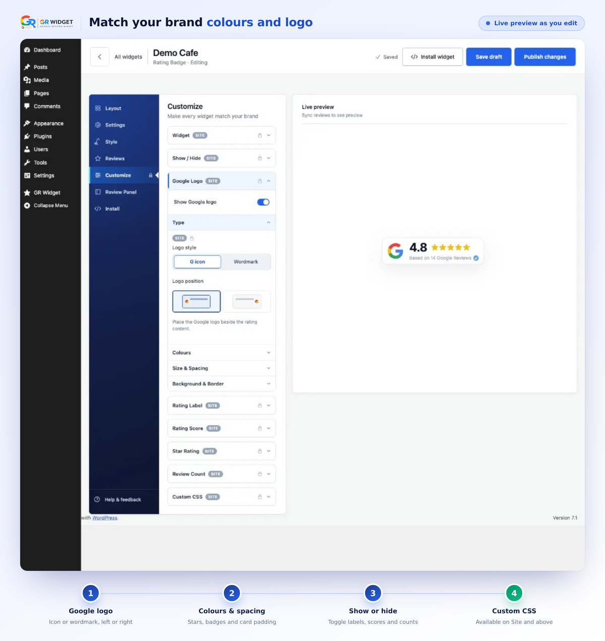The height and width of the screenshot is (641, 605).
Task: Expand the Colours subsection
Action: click(x=221, y=353)
